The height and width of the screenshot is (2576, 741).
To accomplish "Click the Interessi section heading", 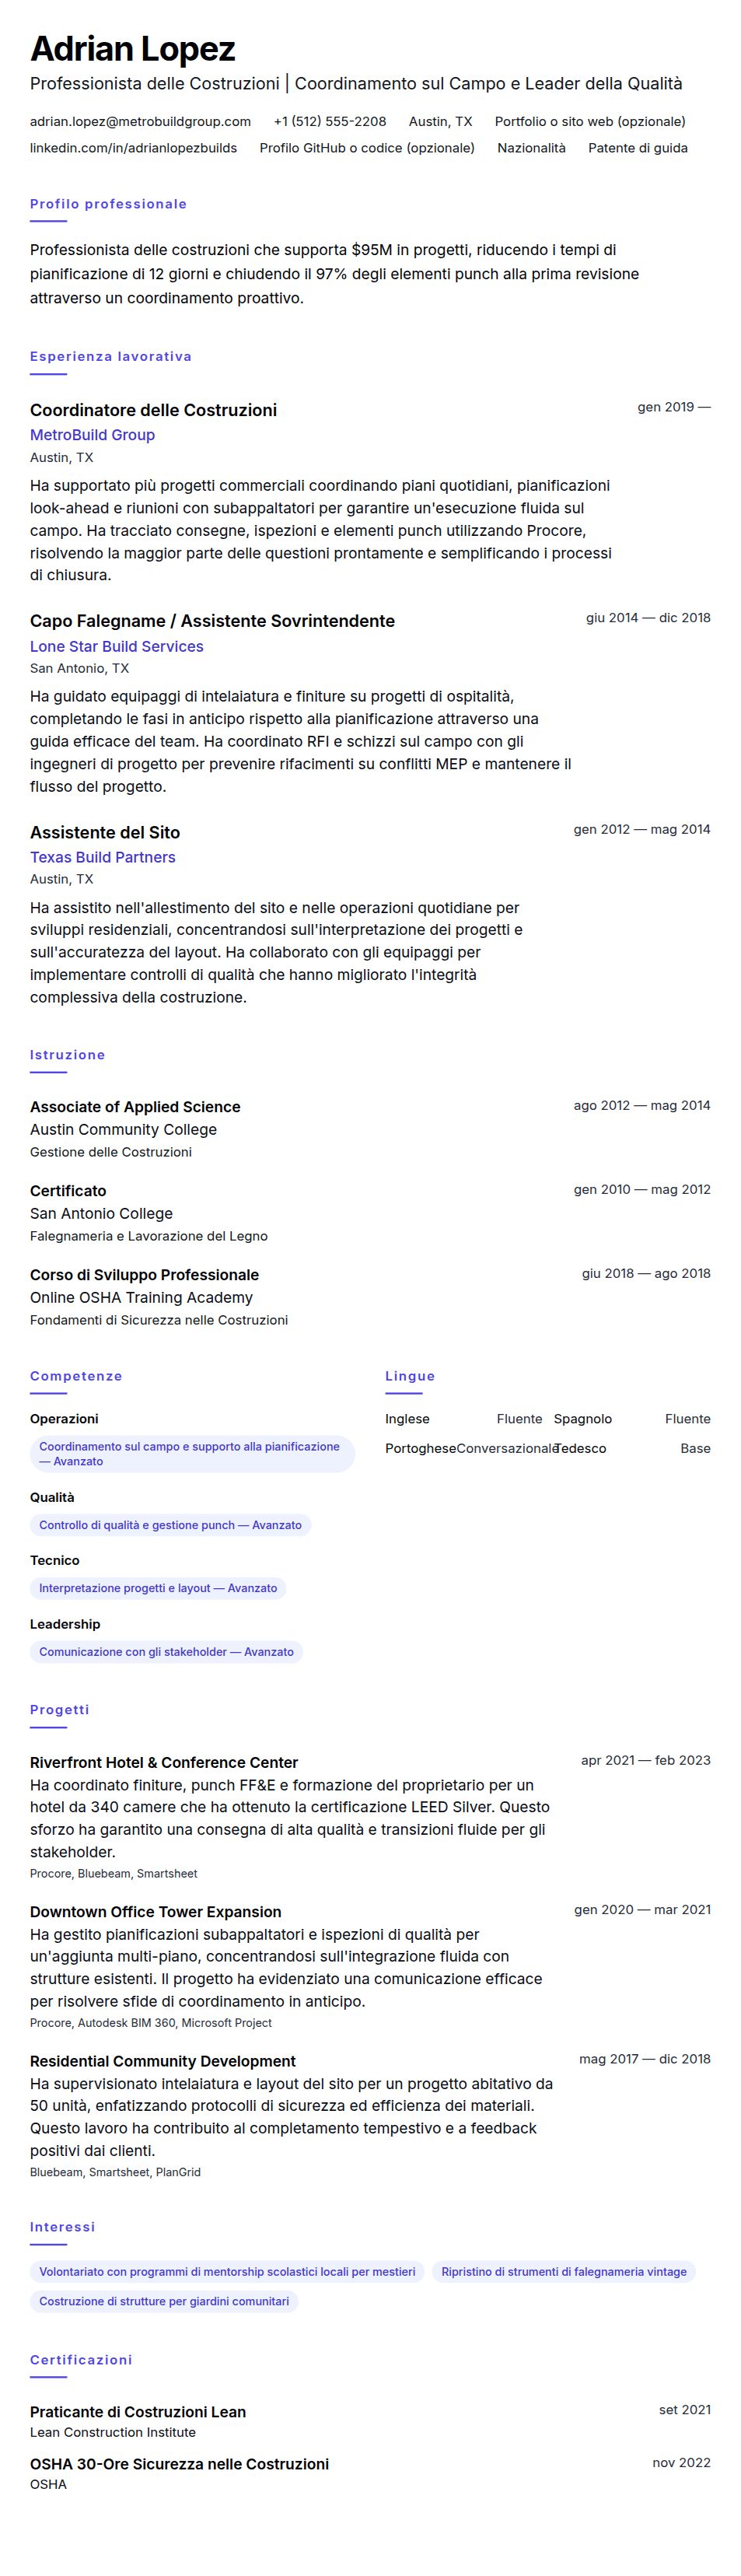I will pyautogui.click(x=63, y=2227).
